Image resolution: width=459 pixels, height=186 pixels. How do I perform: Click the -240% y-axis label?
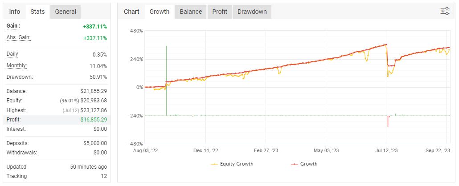click(135, 116)
